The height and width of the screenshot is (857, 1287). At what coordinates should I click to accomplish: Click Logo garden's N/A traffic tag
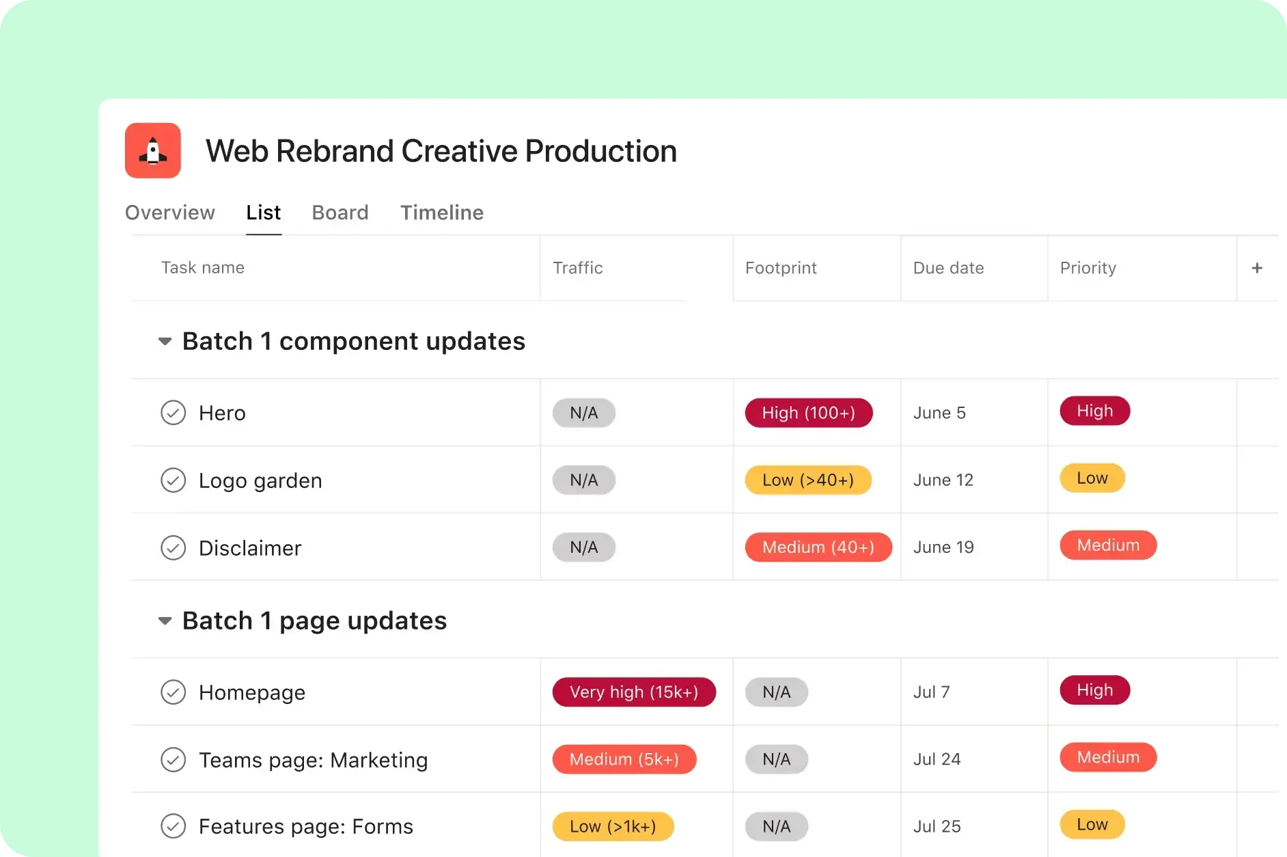pyautogui.click(x=584, y=480)
